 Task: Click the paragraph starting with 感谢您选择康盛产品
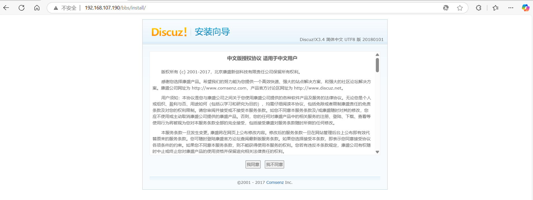coord(262,85)
